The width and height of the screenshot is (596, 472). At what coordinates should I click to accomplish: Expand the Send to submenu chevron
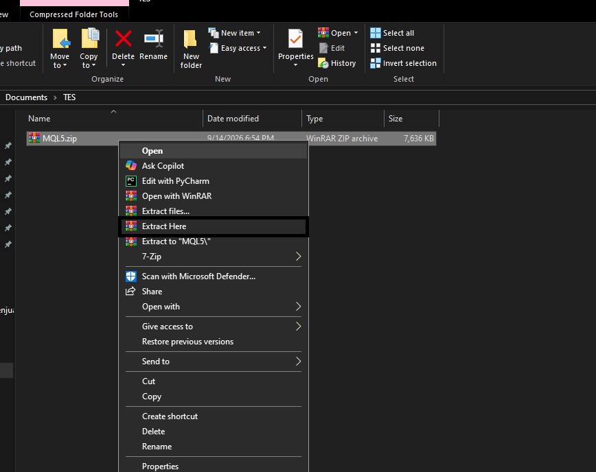299,361
